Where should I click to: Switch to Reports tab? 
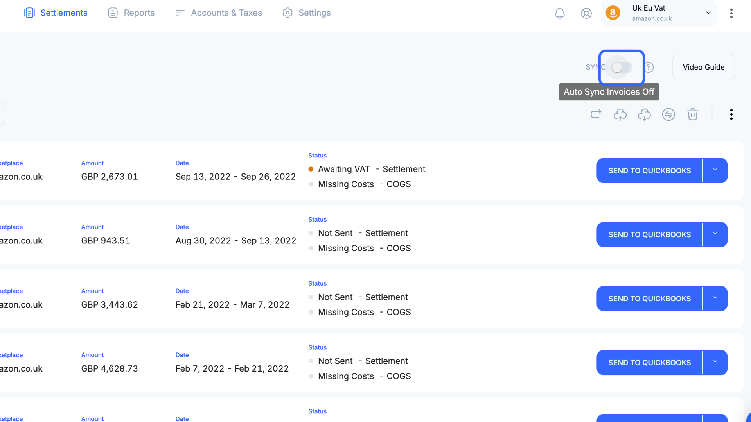coord(131,13)
